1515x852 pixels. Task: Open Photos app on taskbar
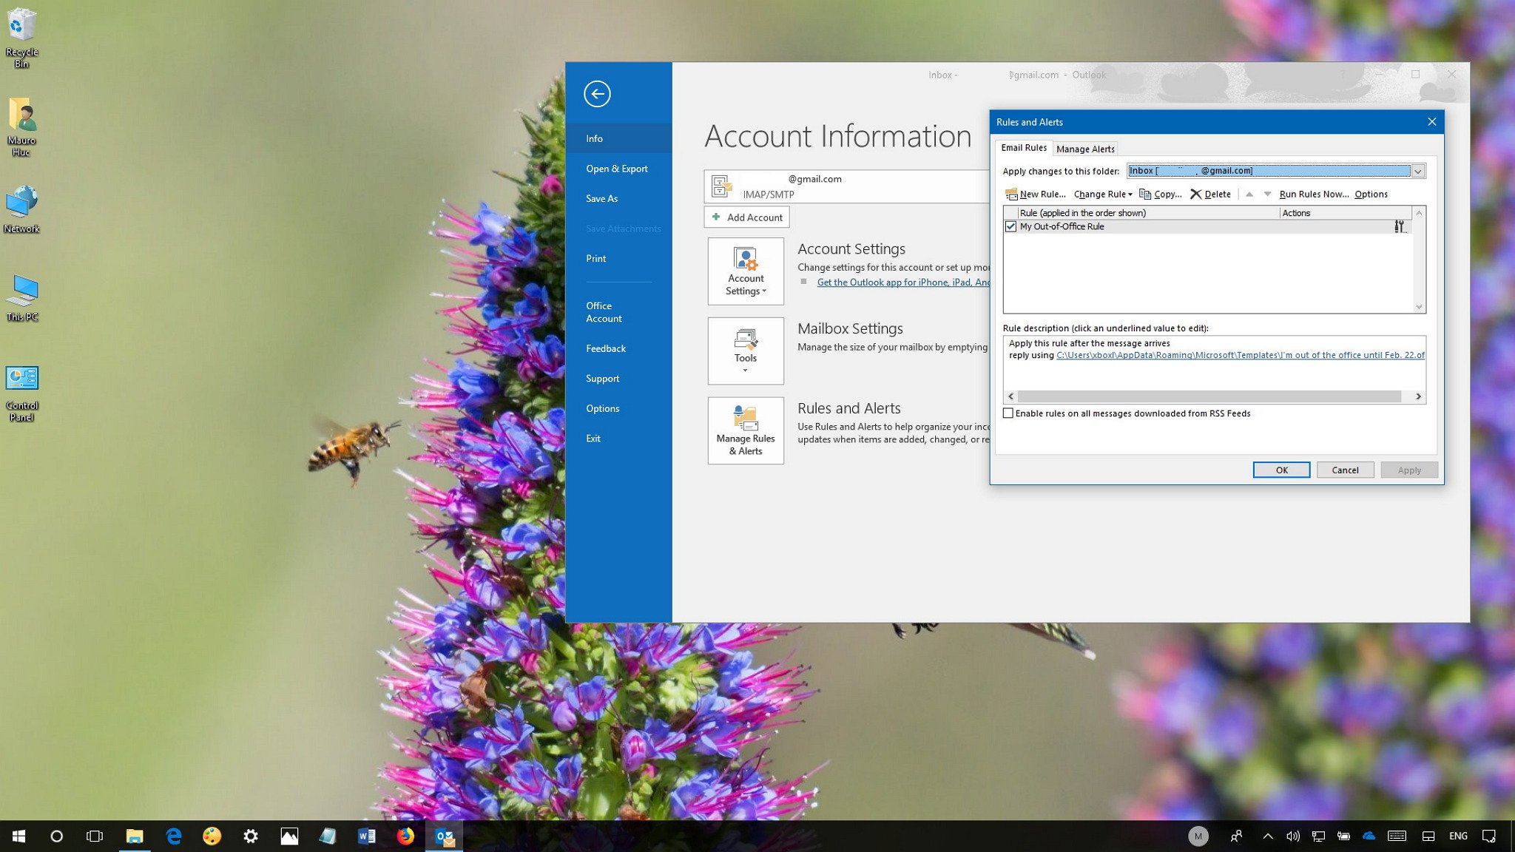pyautogui.click(x=289, y=836)
